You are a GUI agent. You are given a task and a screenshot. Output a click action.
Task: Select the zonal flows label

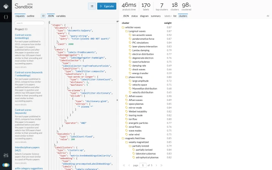(134, 127)
